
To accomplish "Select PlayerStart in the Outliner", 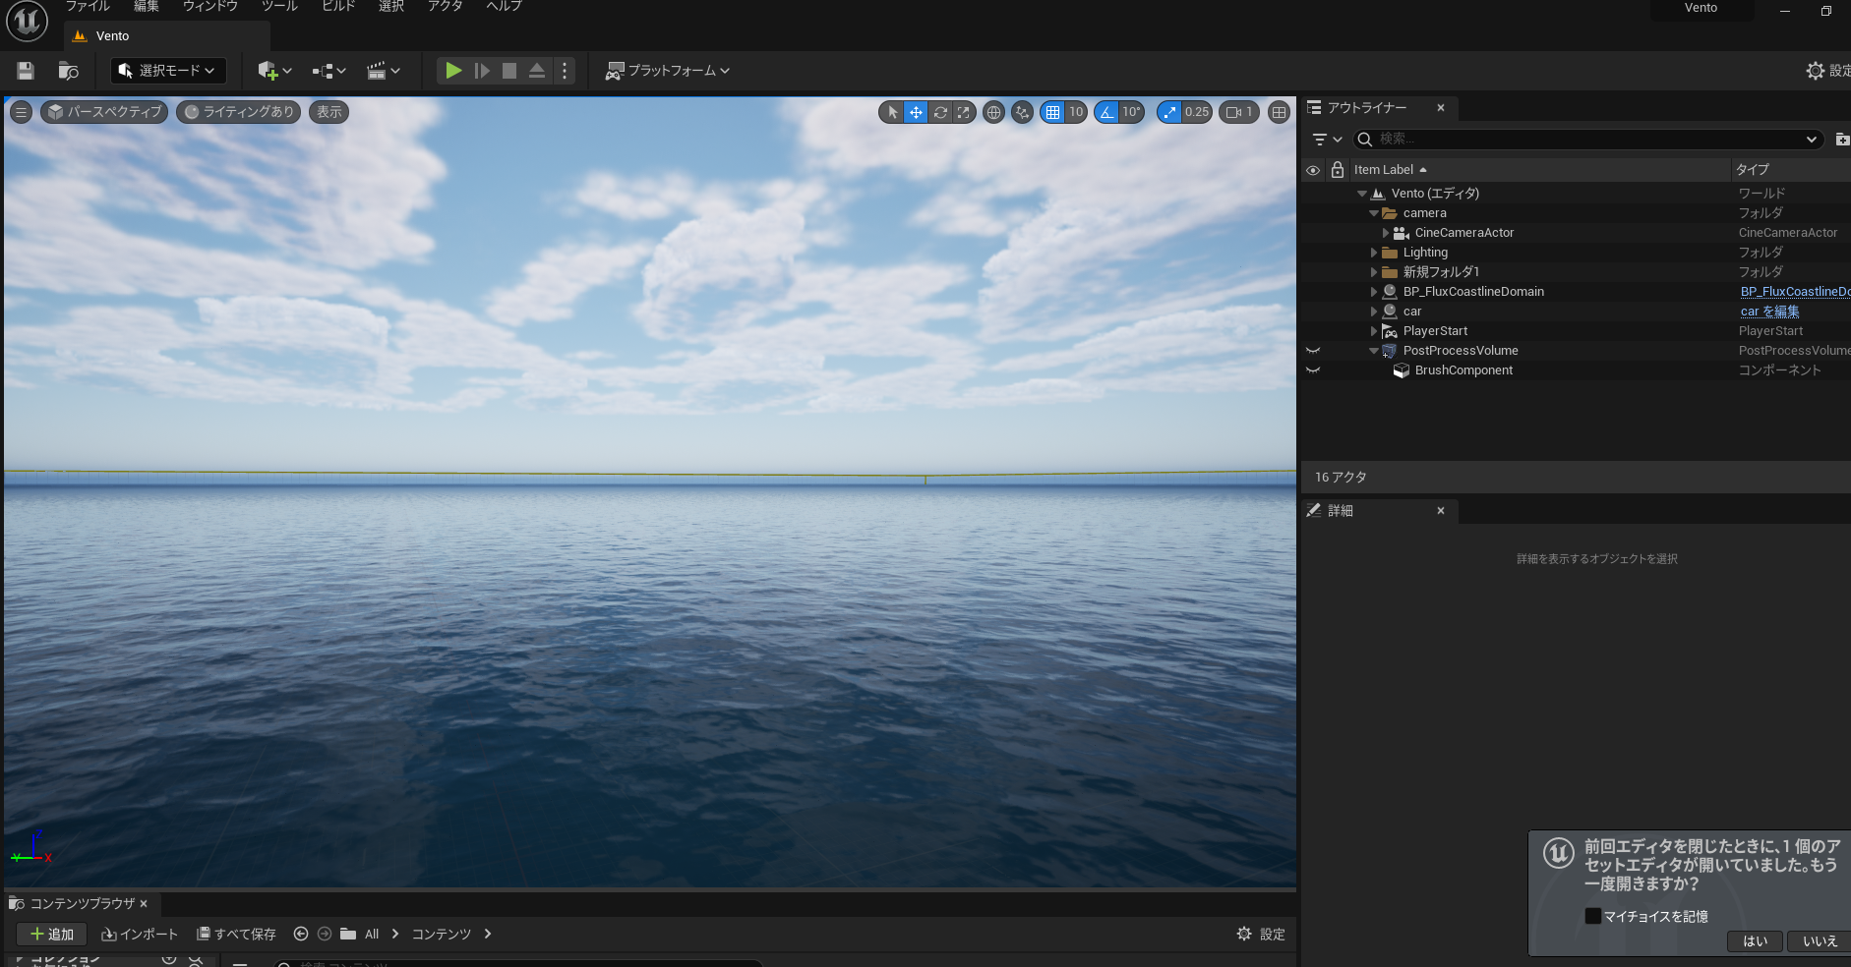I will tap(1435, 331).
